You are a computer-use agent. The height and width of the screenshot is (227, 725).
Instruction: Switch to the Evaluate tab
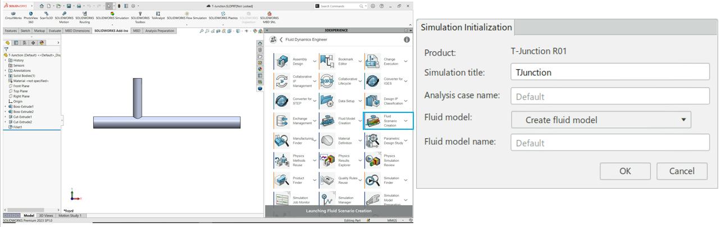pyautogui.click(x=55, y=31)
